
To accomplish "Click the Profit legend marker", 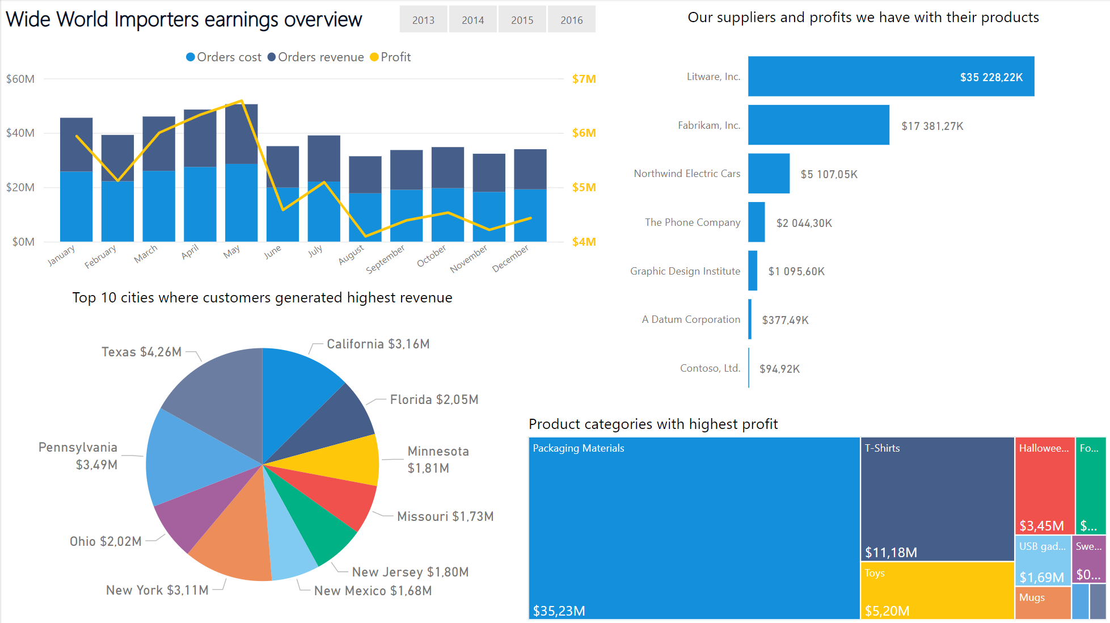I will [374, 57].
